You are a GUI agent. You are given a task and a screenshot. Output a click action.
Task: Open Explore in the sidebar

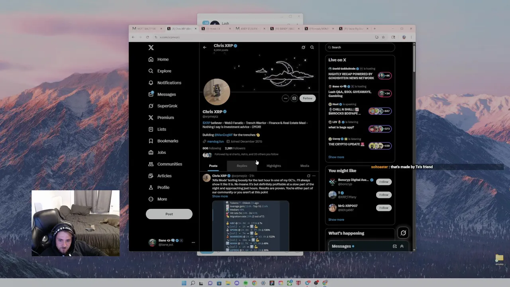pos(160,71)
